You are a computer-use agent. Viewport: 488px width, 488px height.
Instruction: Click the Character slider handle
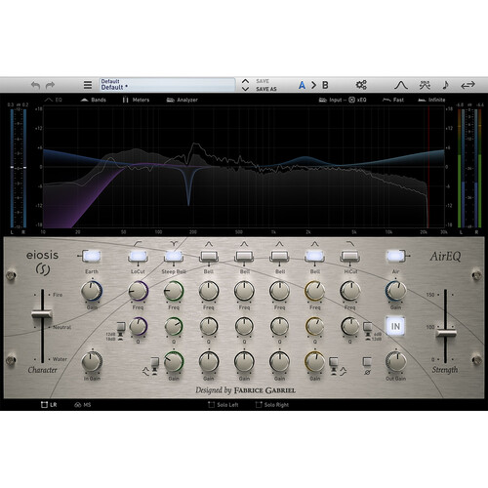42,314
